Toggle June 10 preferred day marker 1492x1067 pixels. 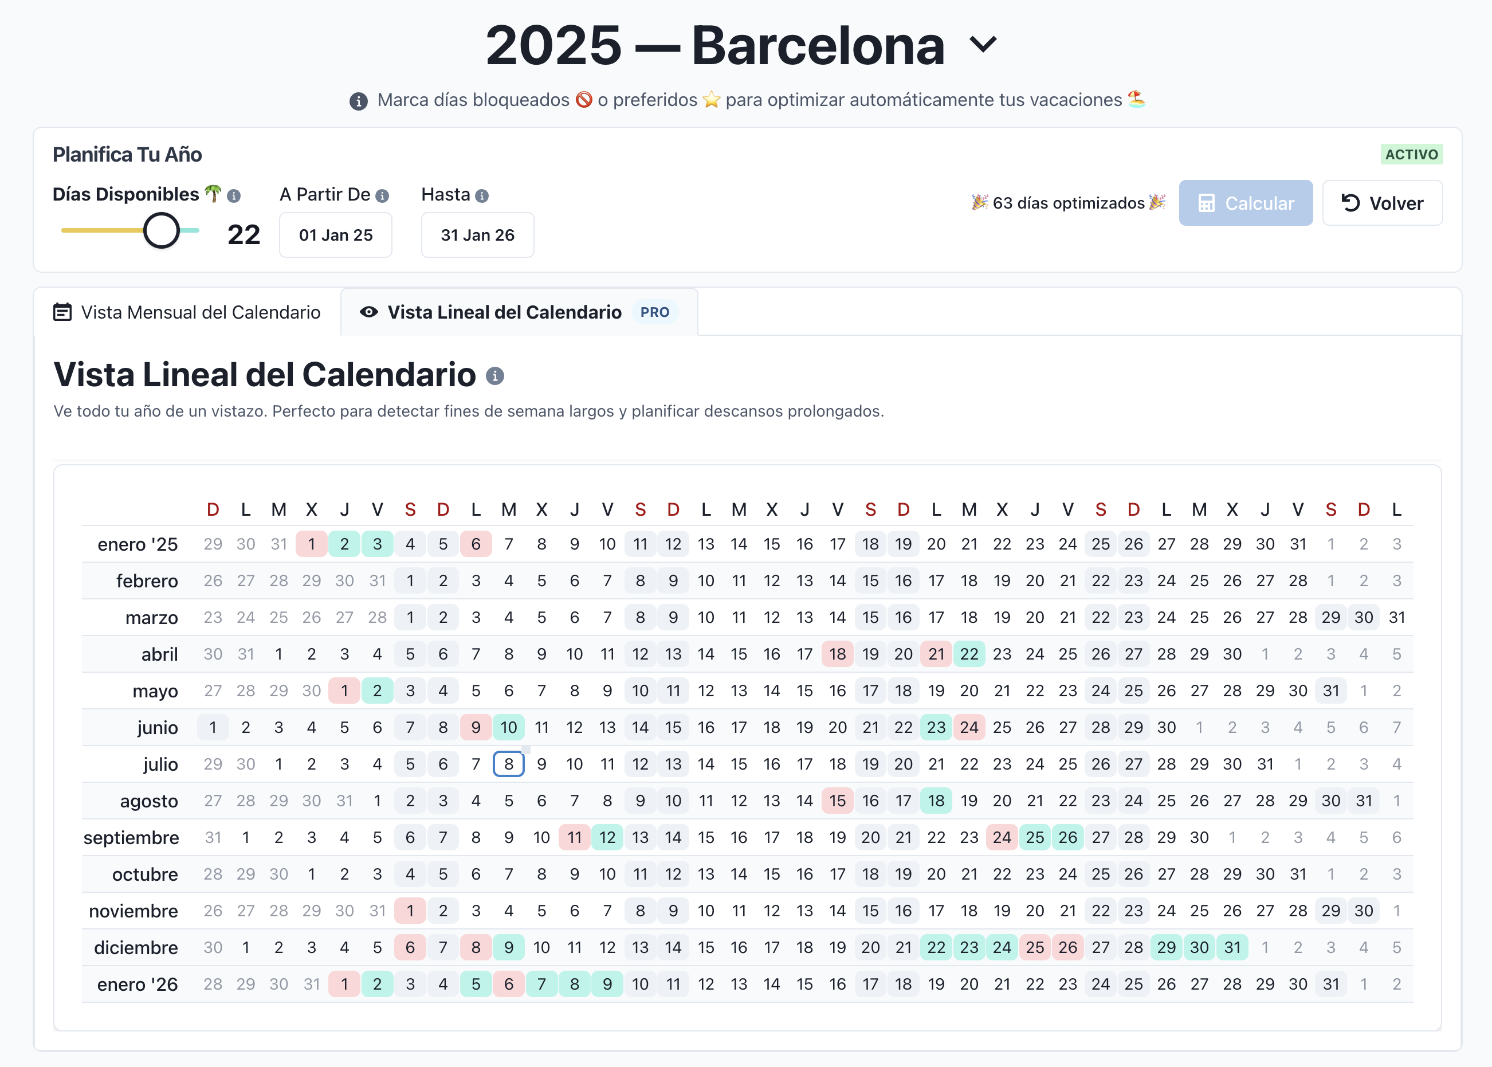click(x=508, y=727)
